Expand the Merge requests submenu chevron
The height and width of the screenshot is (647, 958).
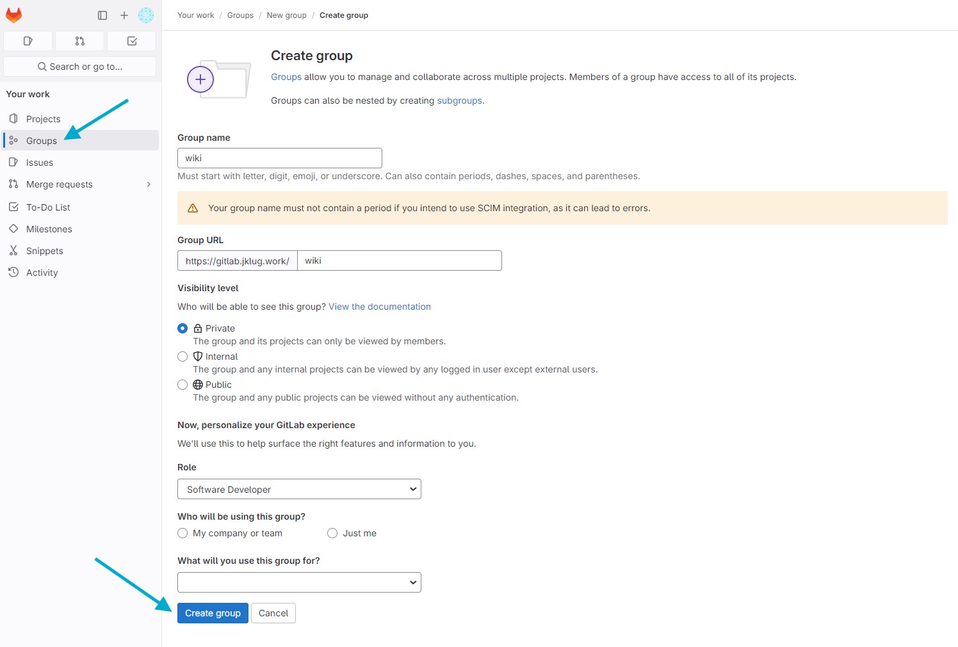point(149,184)
